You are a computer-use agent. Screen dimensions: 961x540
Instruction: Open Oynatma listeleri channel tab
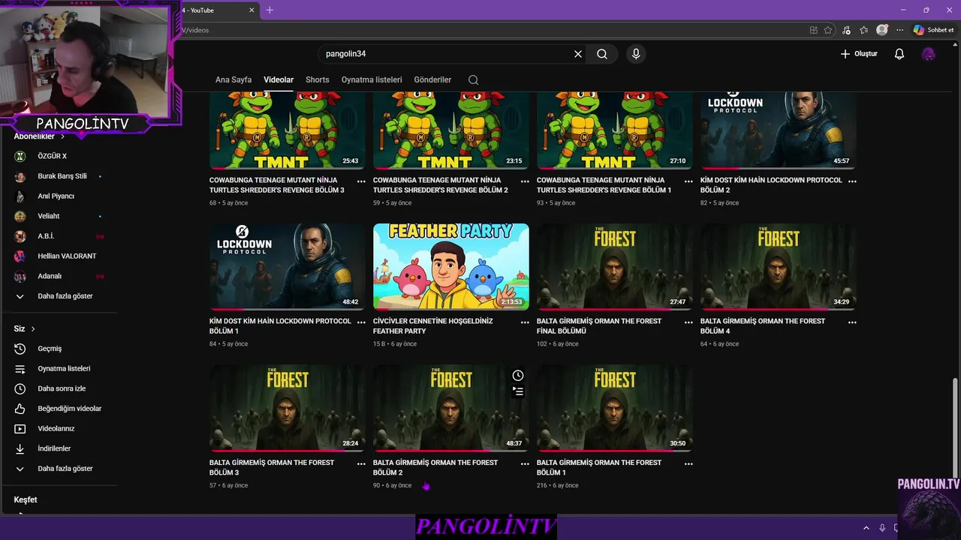point(372,79)
